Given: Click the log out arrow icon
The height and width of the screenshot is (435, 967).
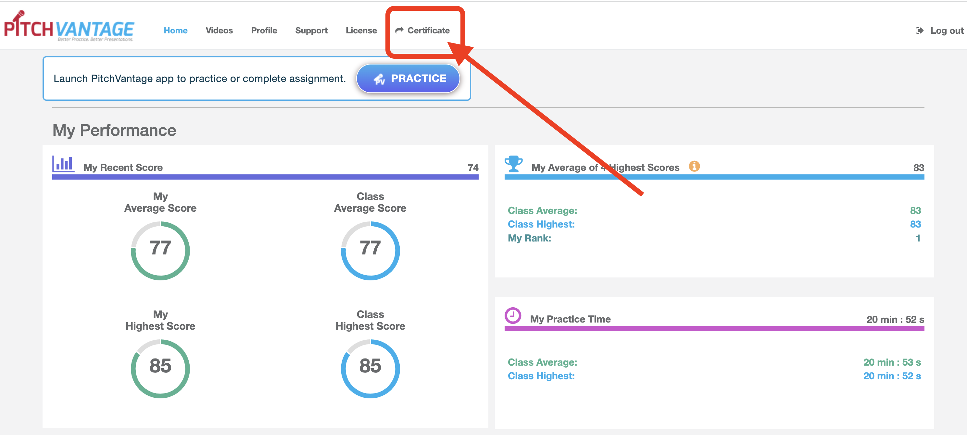Looking at the screenshot, I should [919, 31].
